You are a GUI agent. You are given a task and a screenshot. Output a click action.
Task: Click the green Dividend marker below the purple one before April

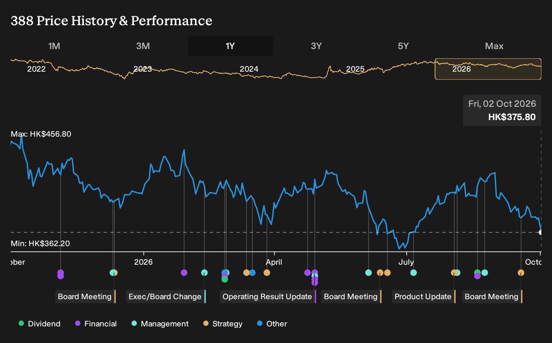(x=225, y=279)
